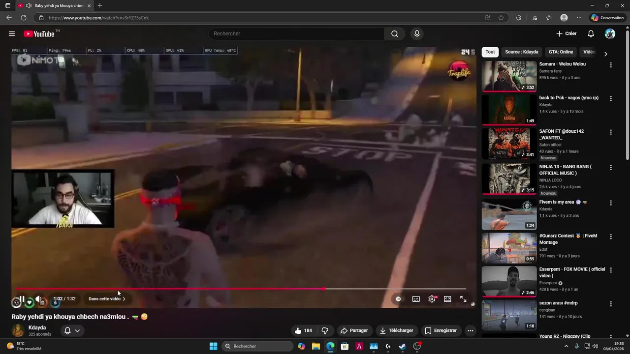Click the Télécharger button
Image resolution: width=630 pixels, height=354 pixels.
[x=396, y=330]
